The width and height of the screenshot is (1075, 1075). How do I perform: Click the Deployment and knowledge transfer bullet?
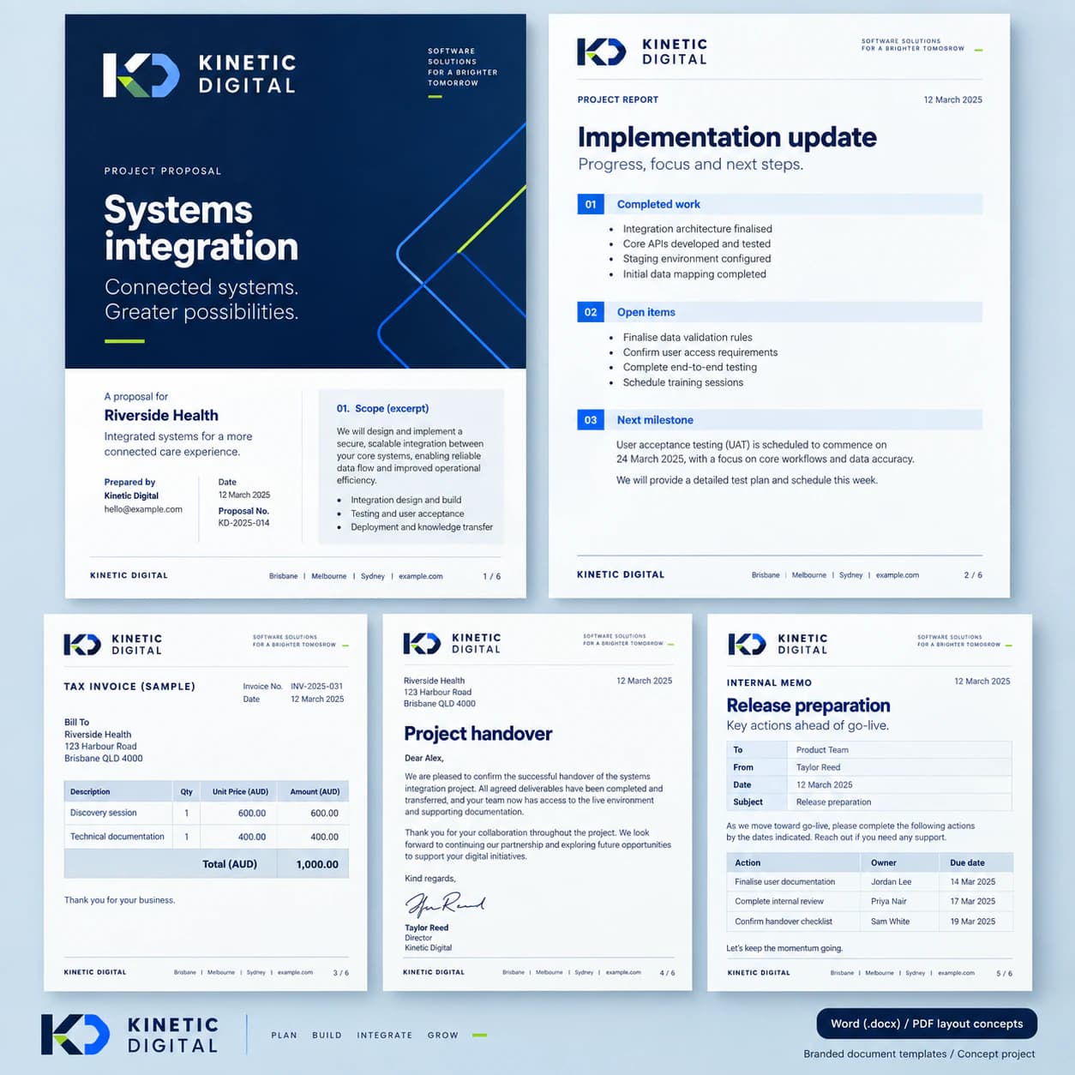[x=421, y=528]
